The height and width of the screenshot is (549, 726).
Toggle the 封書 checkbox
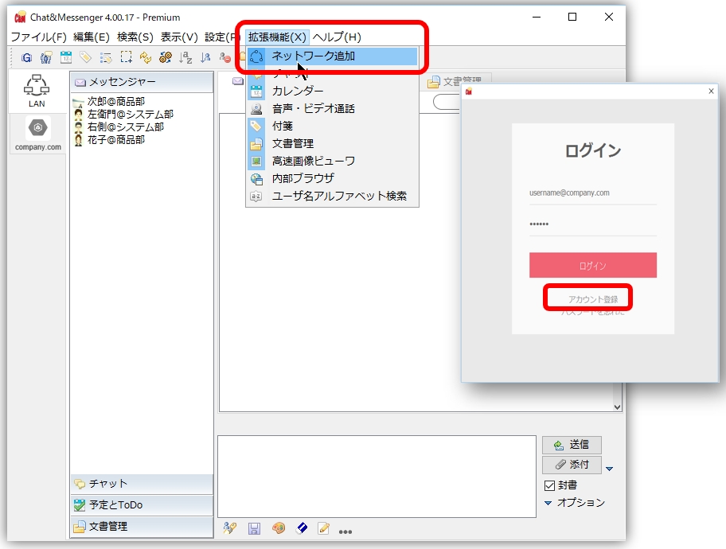(549, 485)
